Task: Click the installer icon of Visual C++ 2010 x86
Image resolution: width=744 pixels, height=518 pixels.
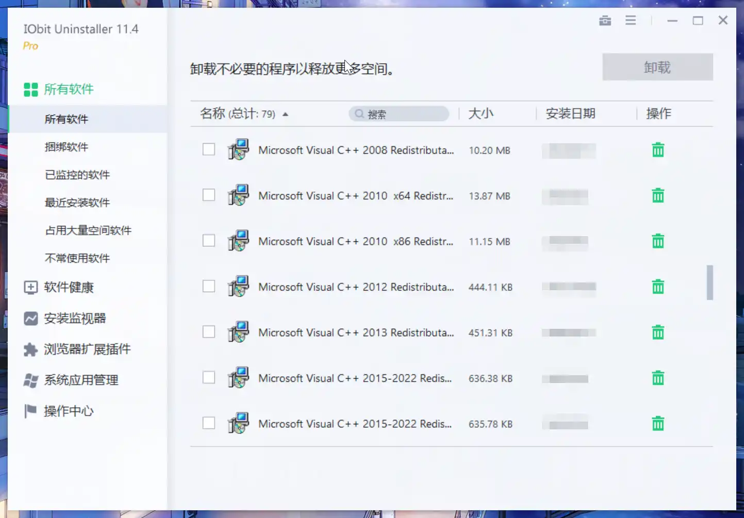Action: click(x=238, y=241)
